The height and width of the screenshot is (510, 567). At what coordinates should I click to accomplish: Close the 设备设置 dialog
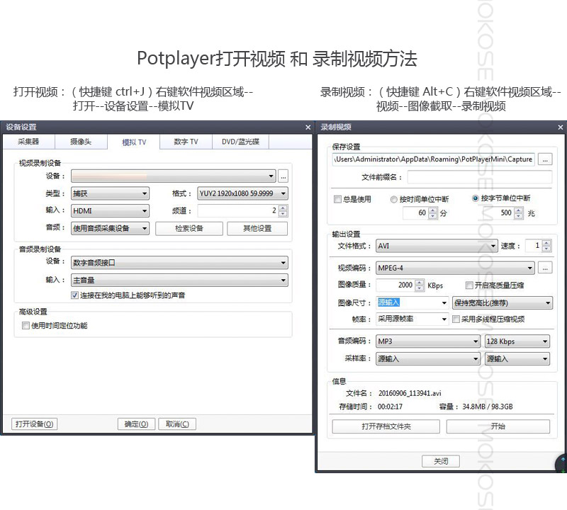tap(308, 127)
